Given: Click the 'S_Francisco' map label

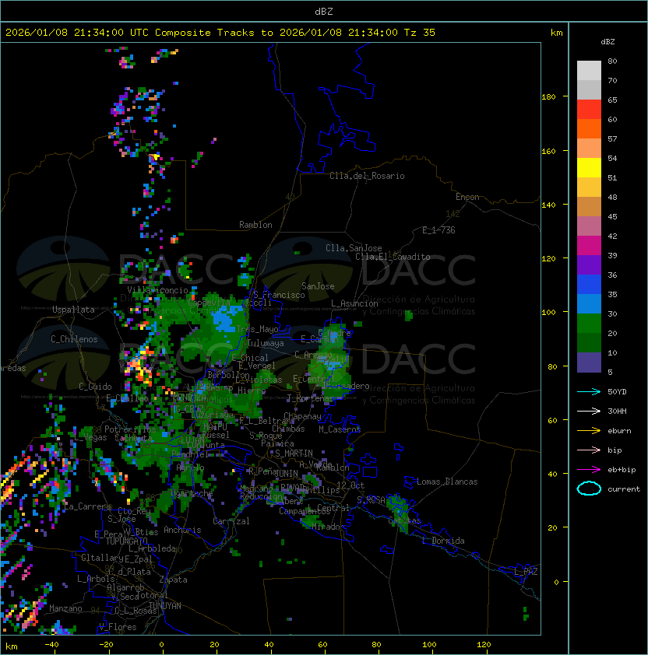Looking at the screenshot, I should 279,295.
